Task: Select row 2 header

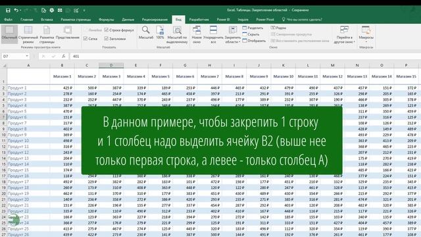Action: (x=3, y=88)
